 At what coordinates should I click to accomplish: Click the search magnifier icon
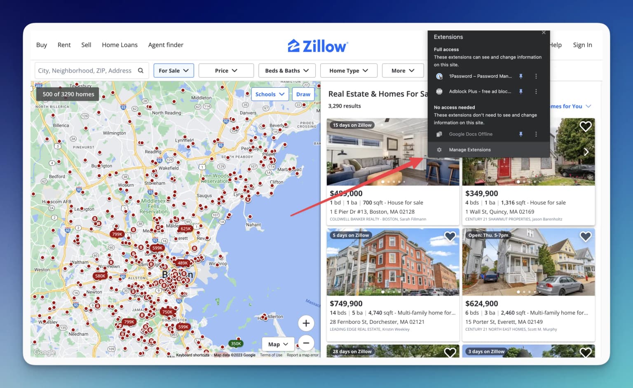point(141,70)
